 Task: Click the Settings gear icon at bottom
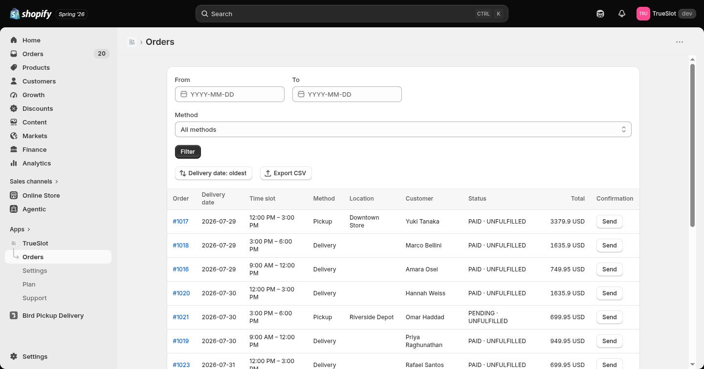coord(14,356)
